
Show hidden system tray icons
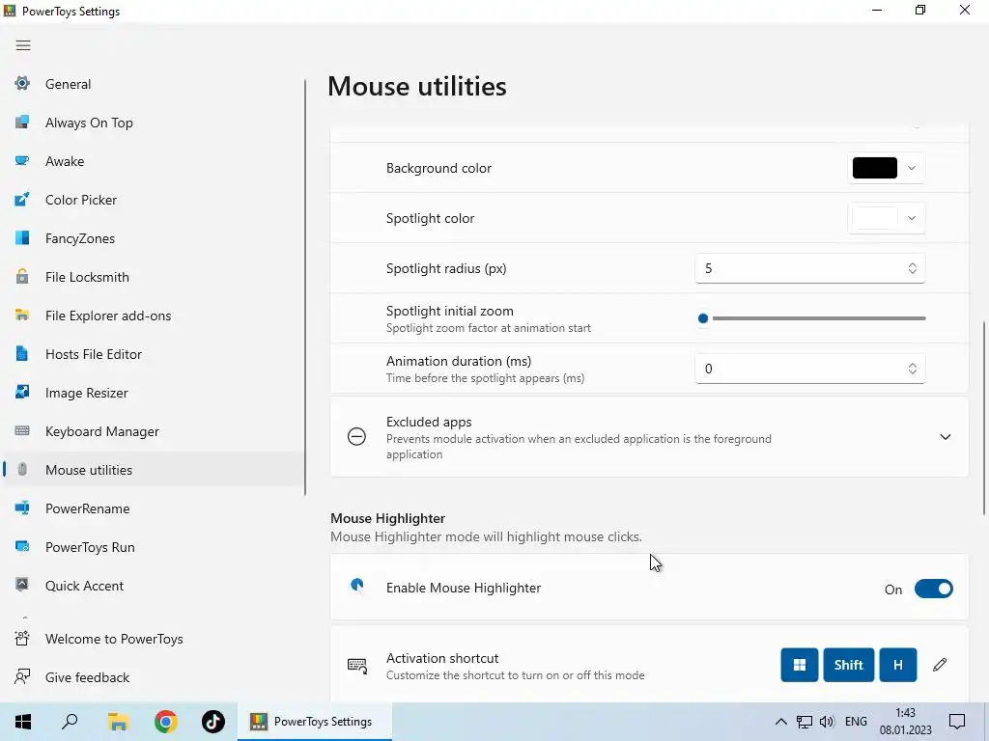(x=780, y=722)
